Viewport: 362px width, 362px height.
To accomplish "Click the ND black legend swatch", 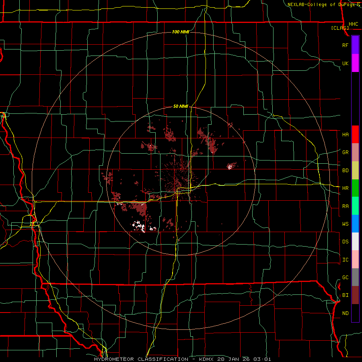I will pos(355,313).
